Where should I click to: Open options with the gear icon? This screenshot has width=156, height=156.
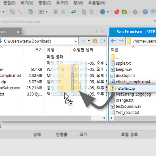tap(135, 12)
